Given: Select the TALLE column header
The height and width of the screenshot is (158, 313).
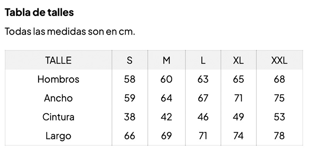Looking at the screenshot, I should (x=58, y=60).
